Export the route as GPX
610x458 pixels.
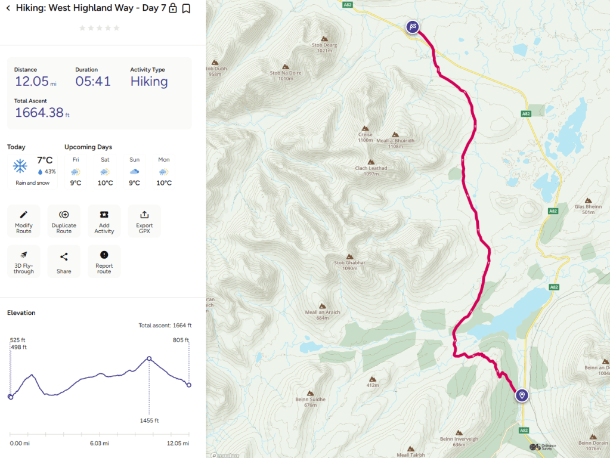(144, 221)
